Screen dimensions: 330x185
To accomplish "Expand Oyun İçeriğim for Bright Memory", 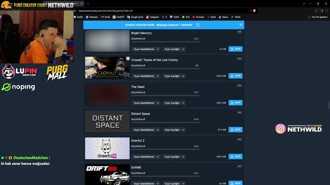I will click(x=174, y=49).
